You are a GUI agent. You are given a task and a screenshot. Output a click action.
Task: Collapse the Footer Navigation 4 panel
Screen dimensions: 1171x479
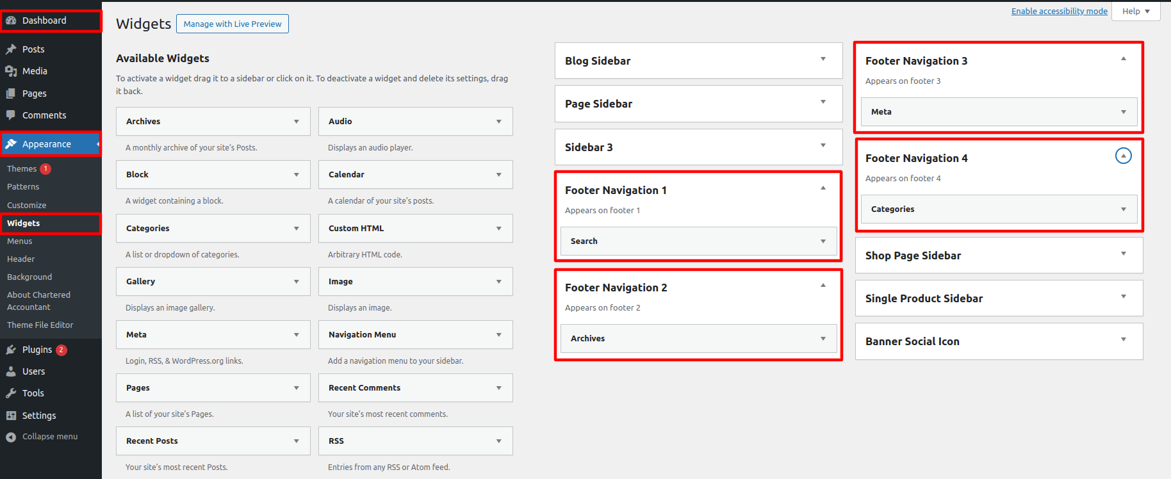click(1123, 156)
